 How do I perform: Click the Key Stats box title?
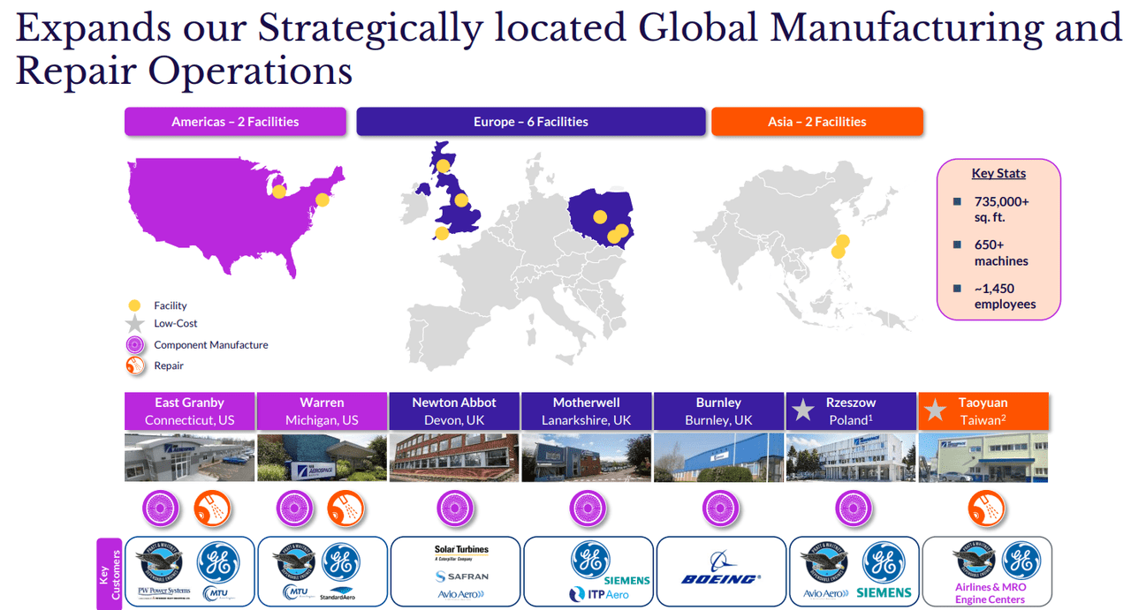(x=999, y=174)
